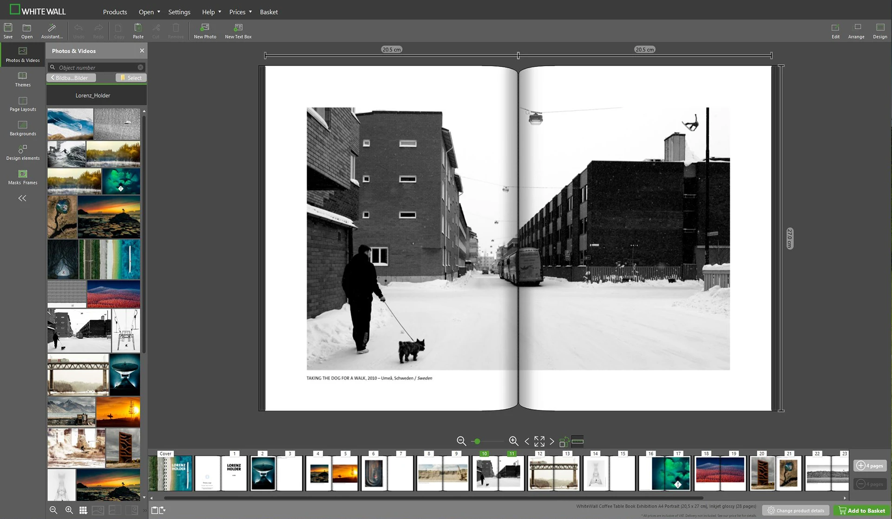The image size is (892, 519).
Task: Click Change product details button
Action: (795, 510)
